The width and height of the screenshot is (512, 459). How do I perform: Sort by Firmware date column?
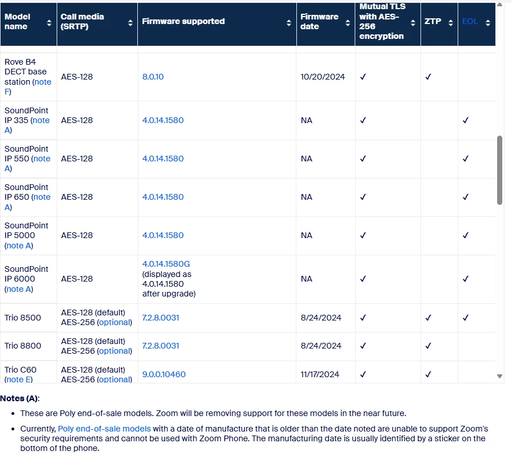click(348, 22)
